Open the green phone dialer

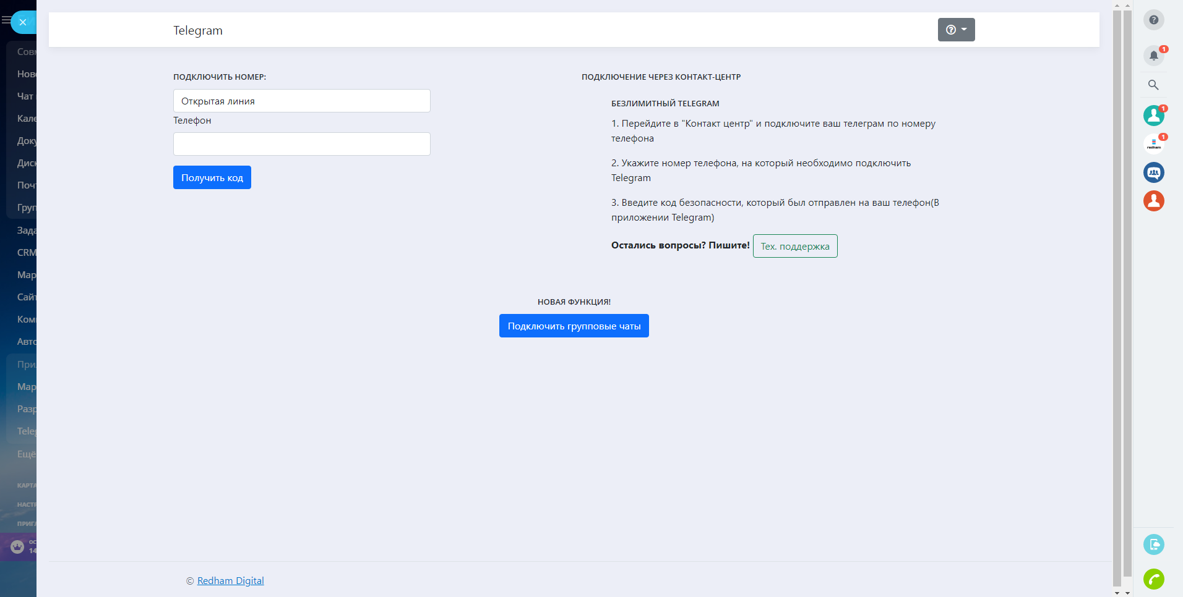coord(1153,579)
